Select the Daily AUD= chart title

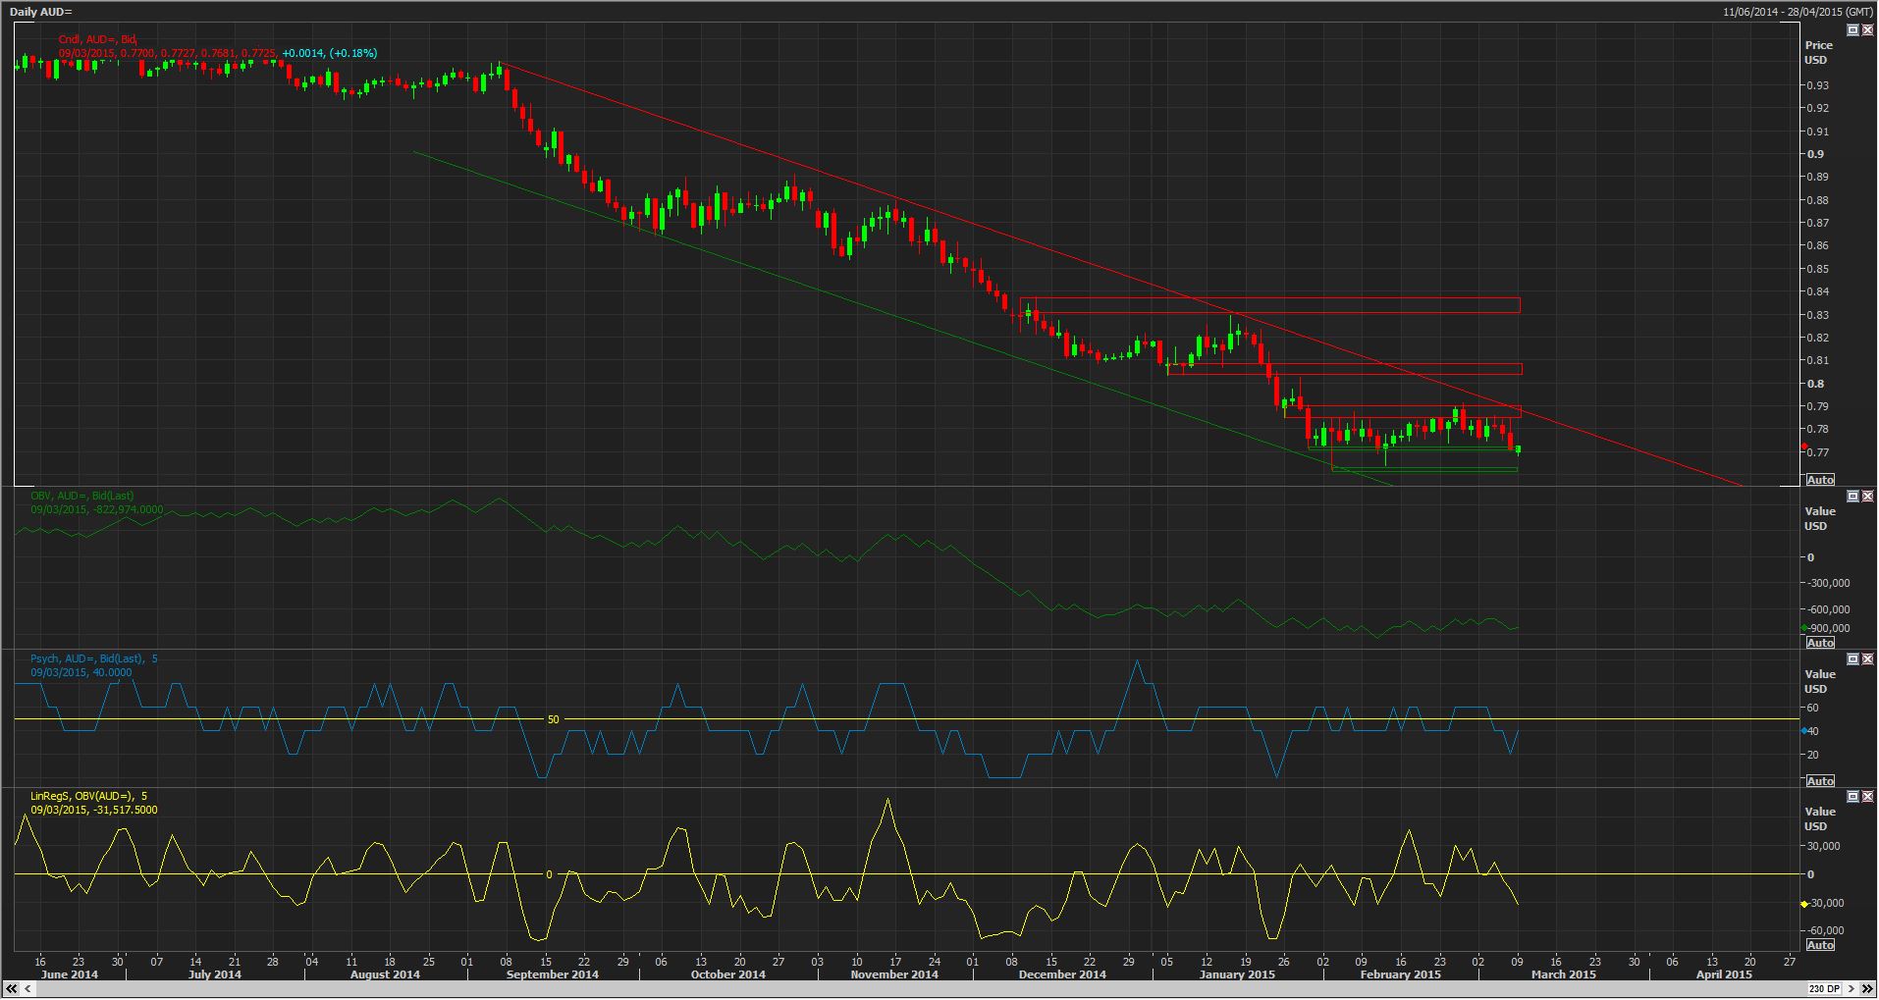(x=41, y=11)
